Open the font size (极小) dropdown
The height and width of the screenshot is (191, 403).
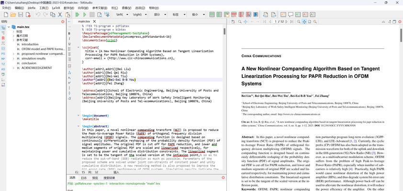click(x=204, y=15)
